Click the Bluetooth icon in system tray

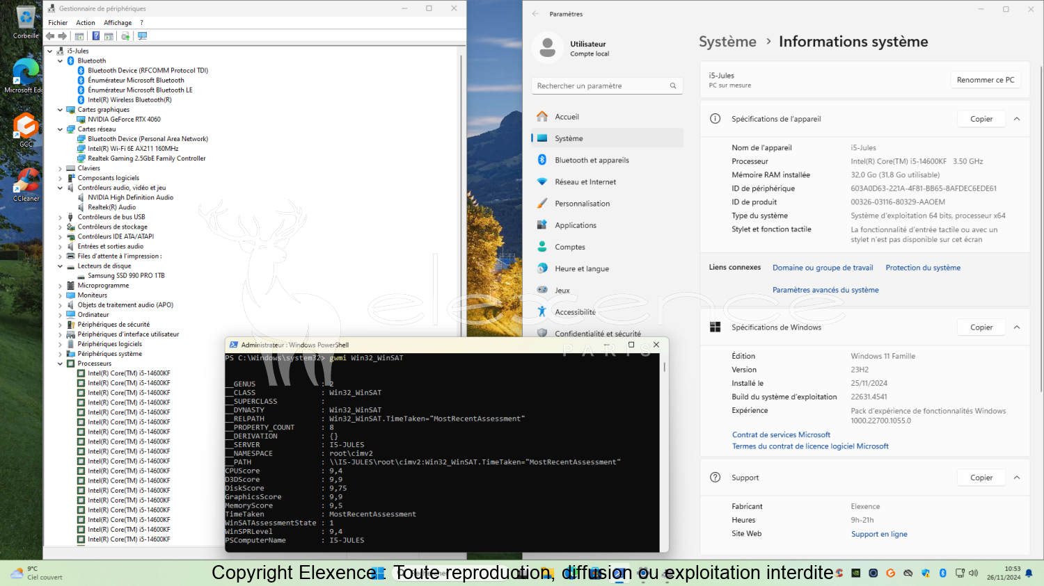(x=942, y=573)
